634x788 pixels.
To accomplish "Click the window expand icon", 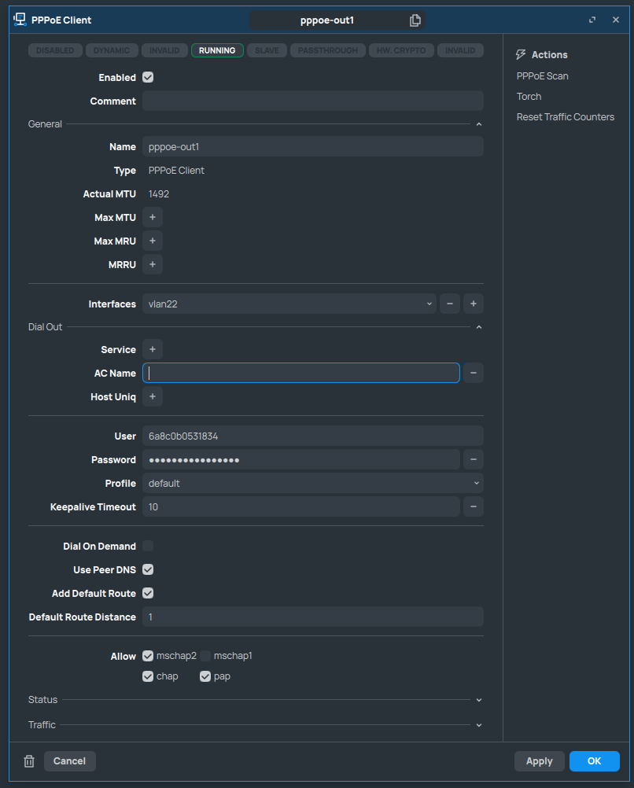I will pyautogui.click(x=592, y=20).
